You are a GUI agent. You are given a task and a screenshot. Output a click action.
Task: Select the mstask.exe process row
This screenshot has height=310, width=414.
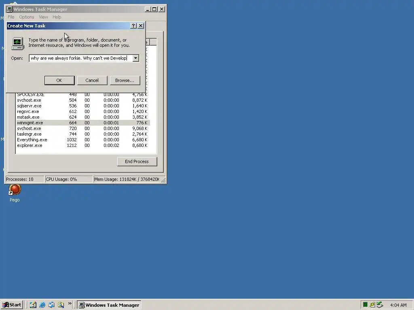pos(83,117)
